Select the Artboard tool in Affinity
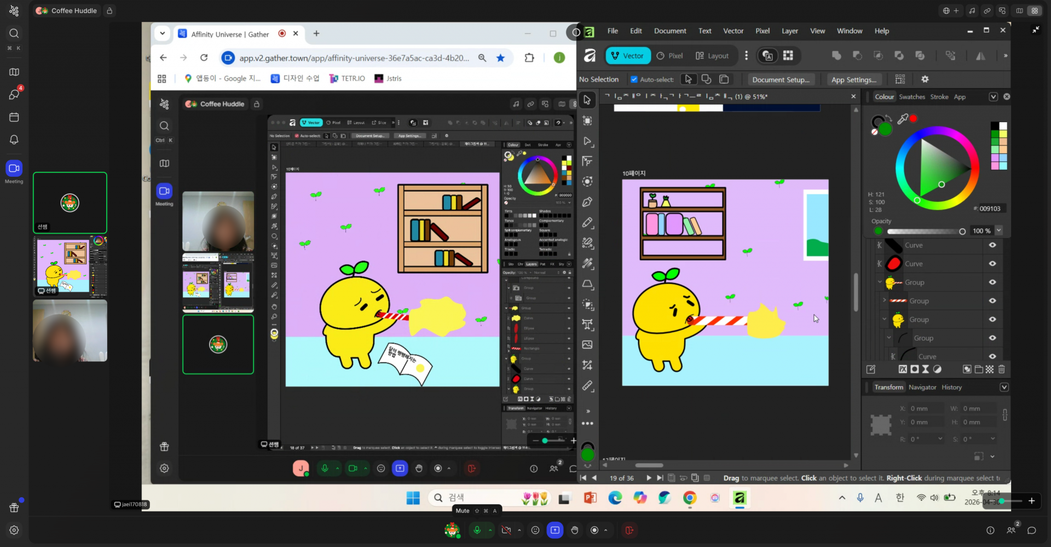 pyautogui.click(x=587, y=120)
